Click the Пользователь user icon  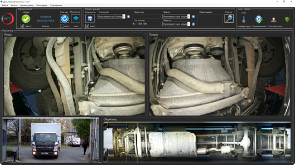(273, 20)
